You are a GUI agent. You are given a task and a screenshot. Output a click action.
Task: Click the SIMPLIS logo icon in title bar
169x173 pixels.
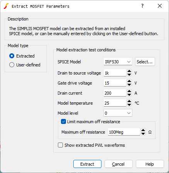(x=6, y=6)
